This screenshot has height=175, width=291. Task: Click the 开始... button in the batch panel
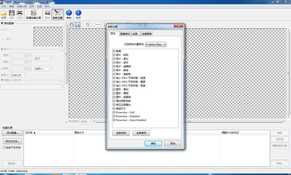(280, 163)
